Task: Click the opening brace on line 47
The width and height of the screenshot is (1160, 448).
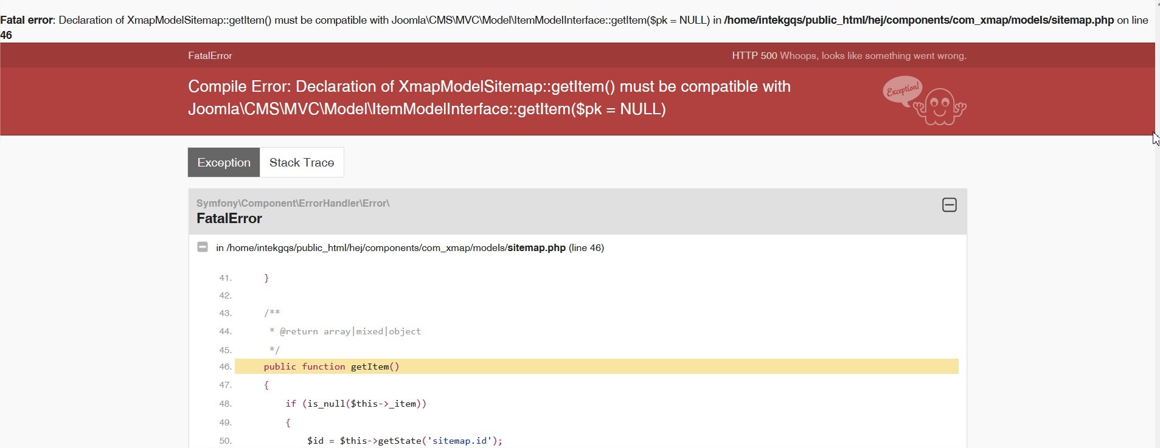Action: pos(266,385)
